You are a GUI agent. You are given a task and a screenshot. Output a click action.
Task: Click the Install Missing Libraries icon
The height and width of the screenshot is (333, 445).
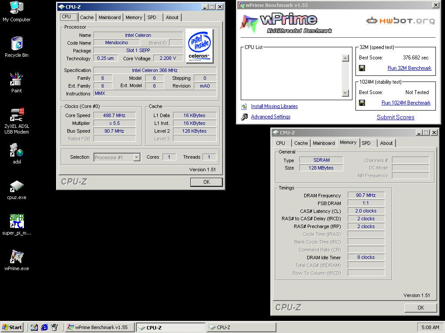tap(244, 107)
